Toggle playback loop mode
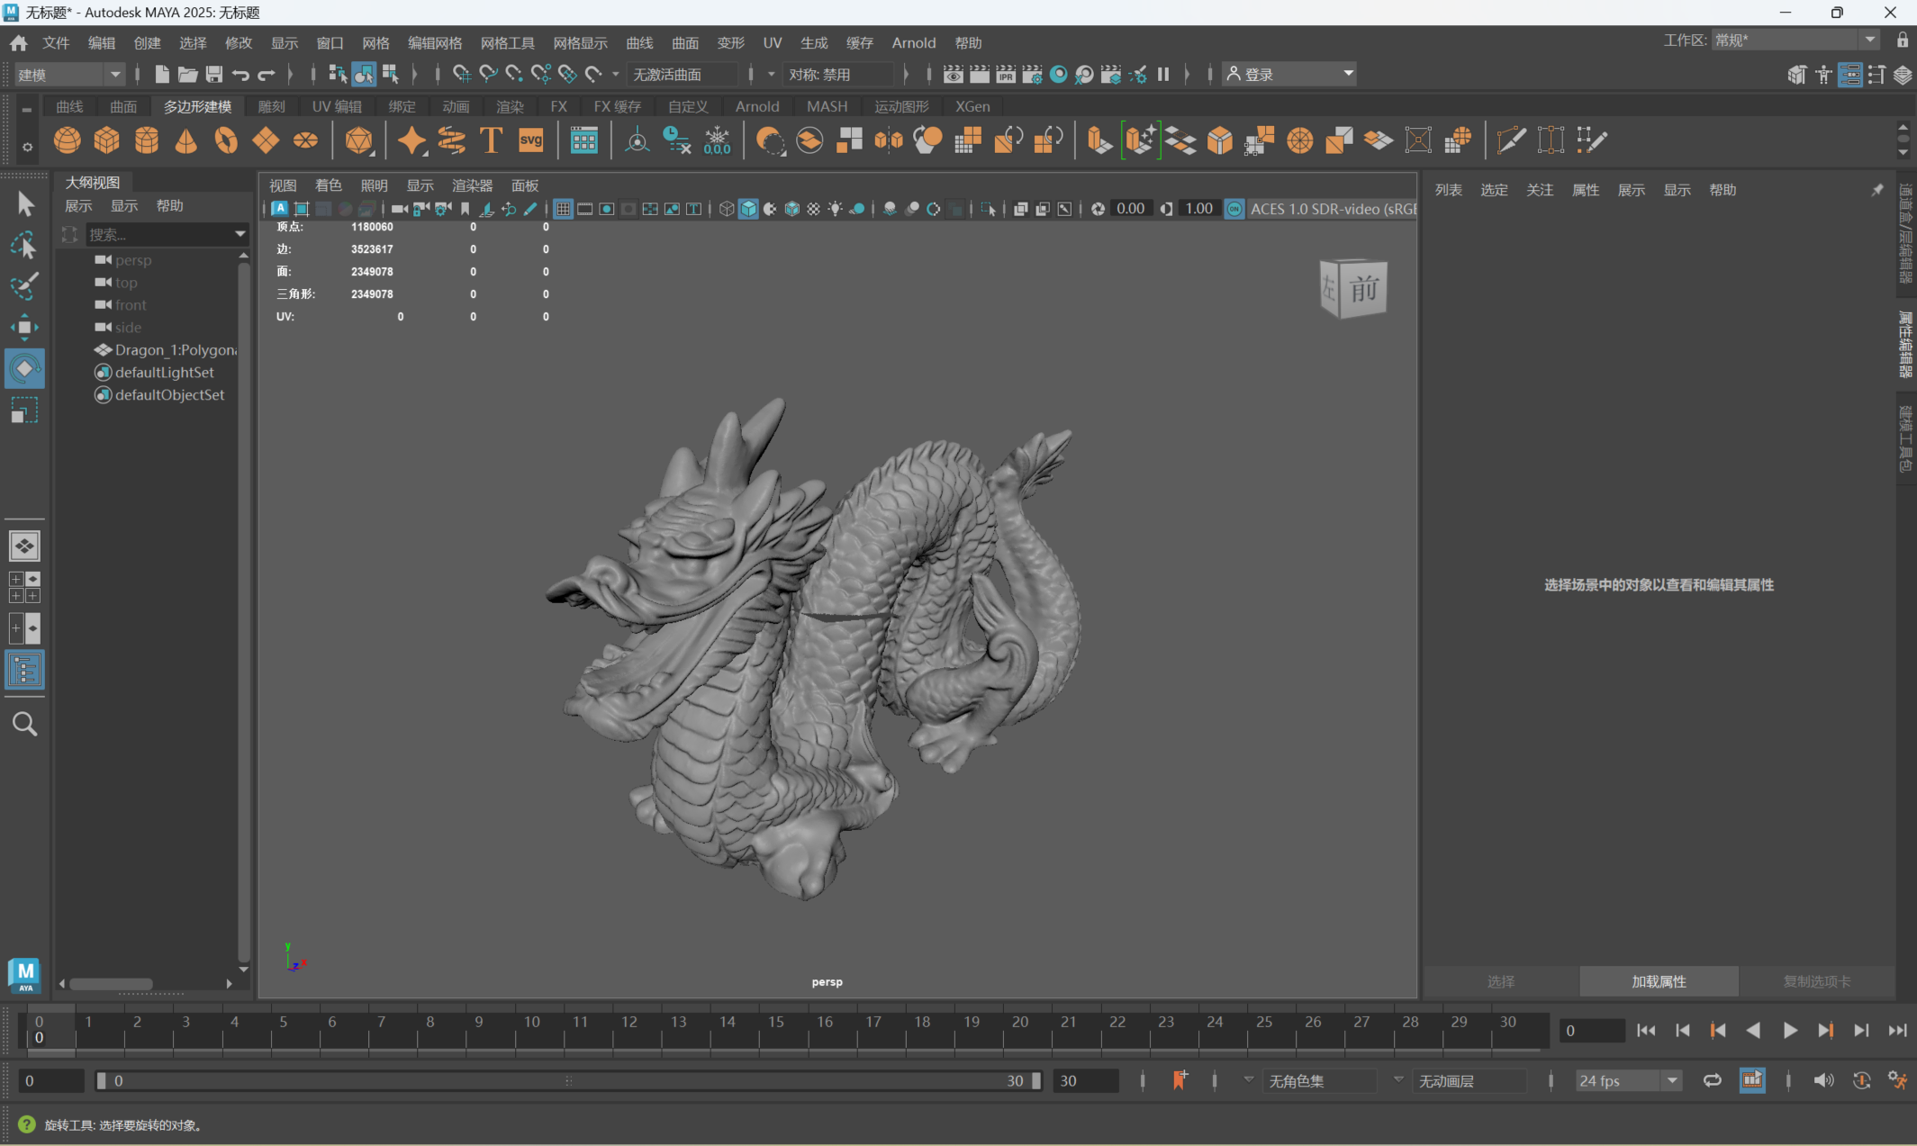1917x1146 pixels. click(1712, 1080)
